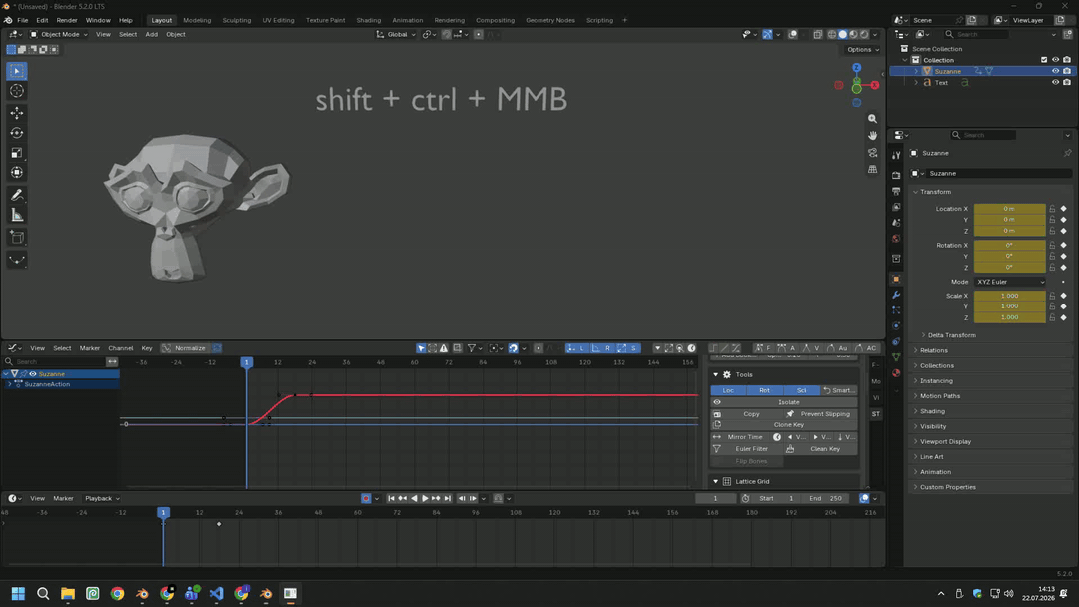
Task: Open the Render menu
Action: pyautogui.click(x=67, y=20)
